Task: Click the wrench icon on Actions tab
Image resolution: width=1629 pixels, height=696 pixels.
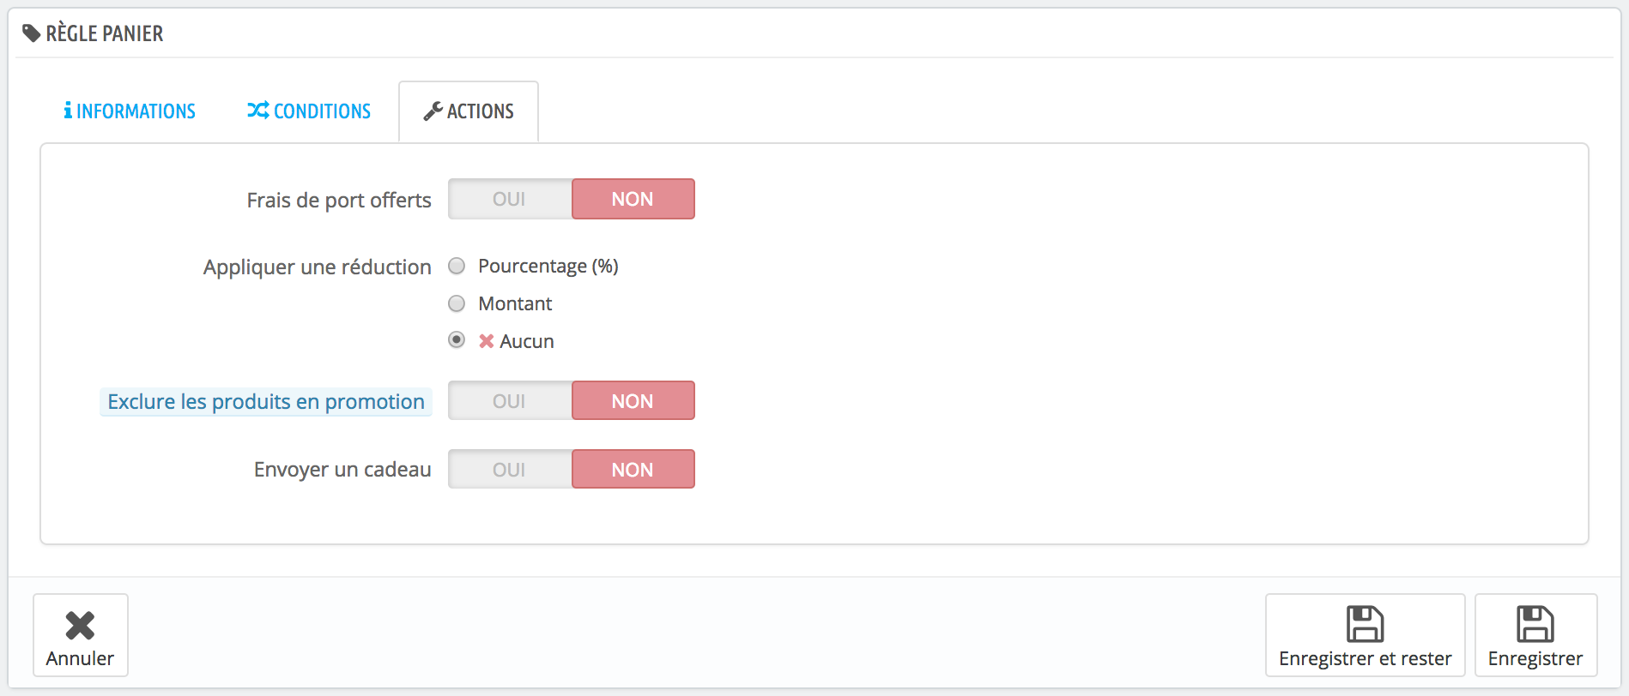Action: tap(433, 111)
